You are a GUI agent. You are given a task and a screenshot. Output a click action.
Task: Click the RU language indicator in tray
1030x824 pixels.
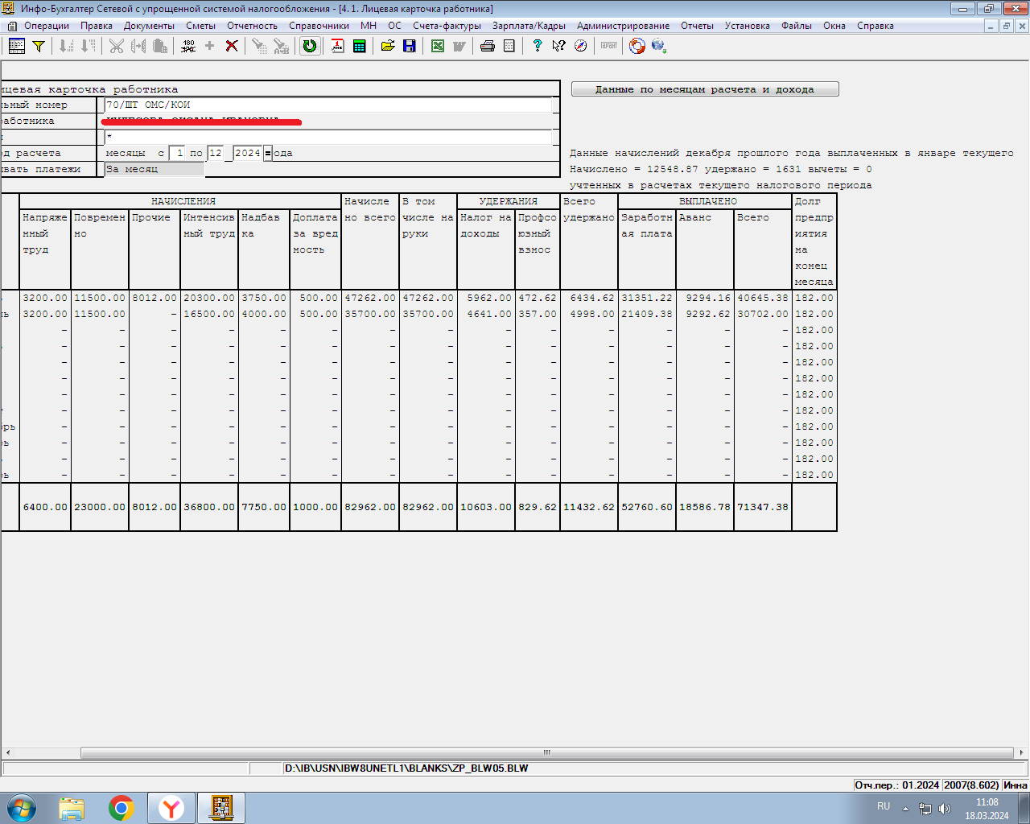click(884, 806)
